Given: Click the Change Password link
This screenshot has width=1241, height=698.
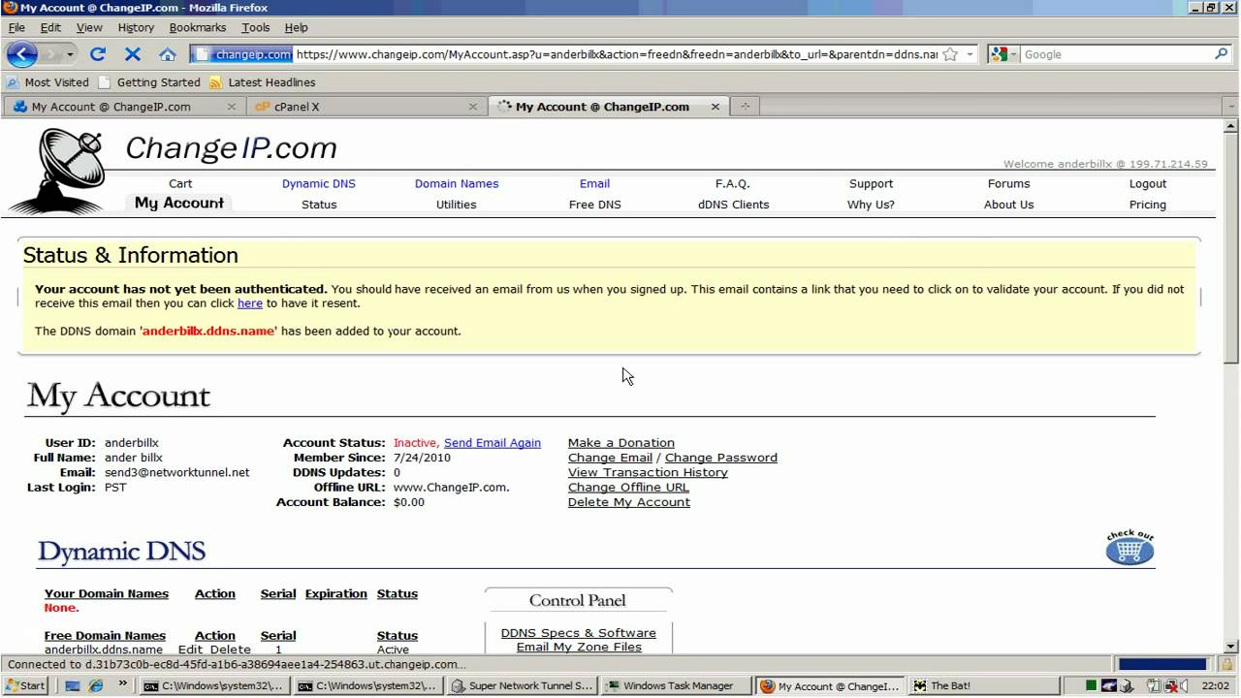Looking at the screenshot, I should (721, 458).
